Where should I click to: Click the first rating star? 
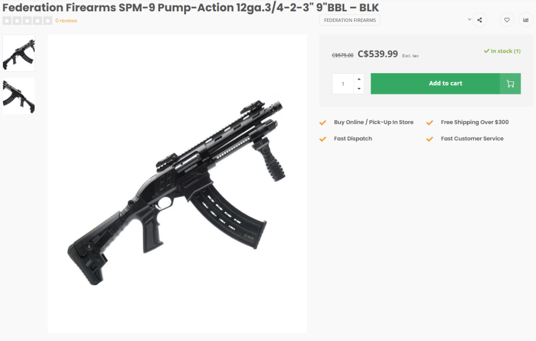coord(7,21)
